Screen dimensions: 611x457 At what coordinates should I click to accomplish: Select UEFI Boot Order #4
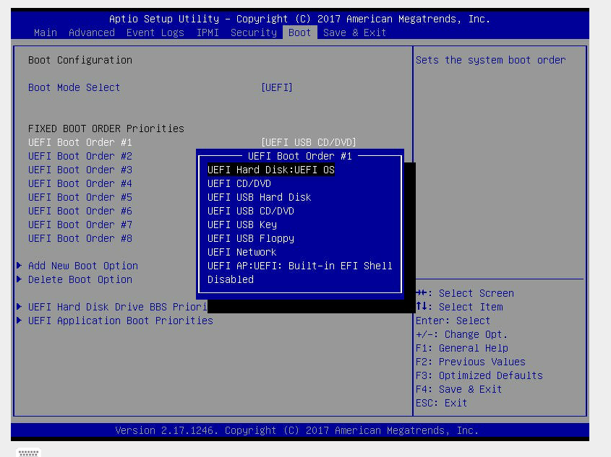tap(80, 183)
